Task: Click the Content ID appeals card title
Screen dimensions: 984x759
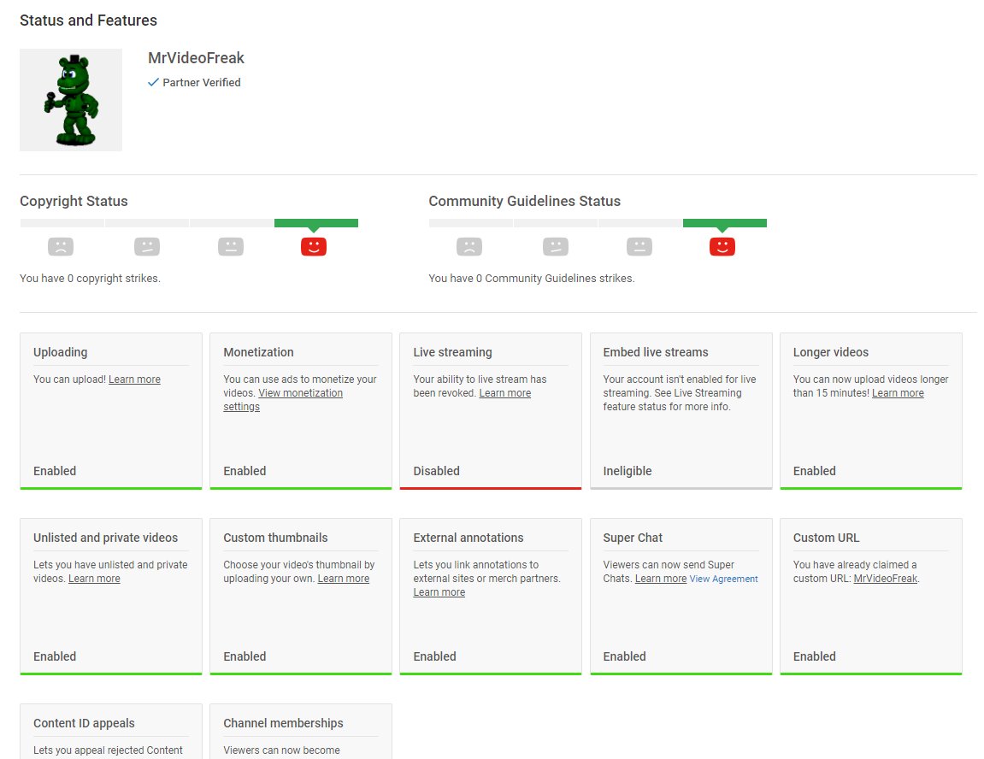Action: [84, 723]
